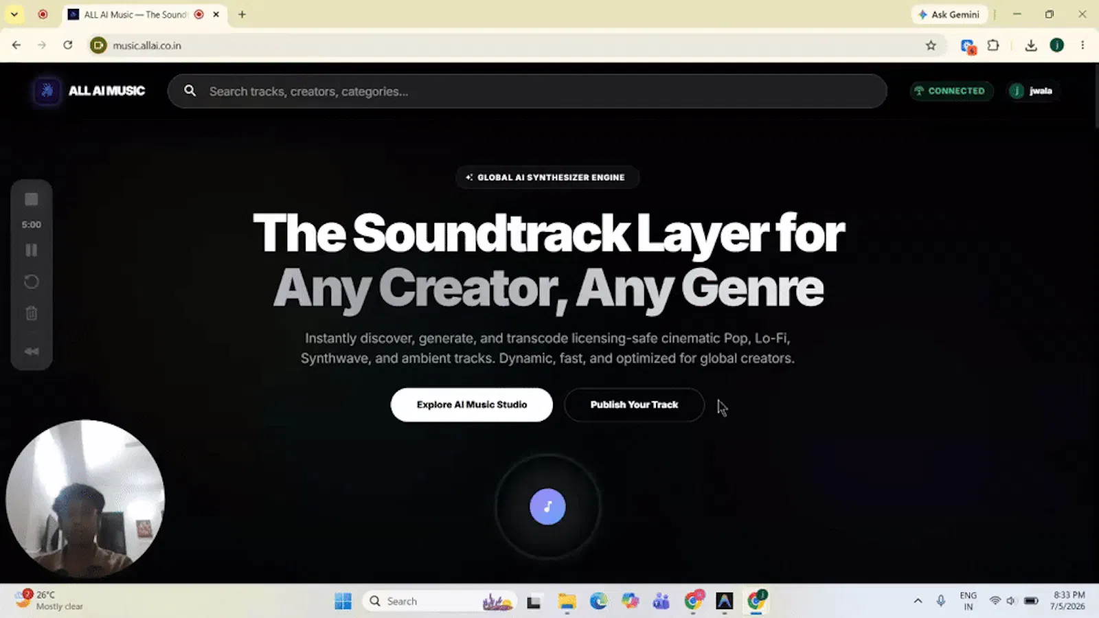Click the recorder extension icon in toolbar
The image size is (1099, 618).
coord(968,46)
